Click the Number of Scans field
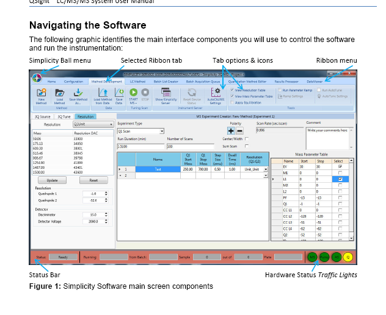 coord(191,147)
